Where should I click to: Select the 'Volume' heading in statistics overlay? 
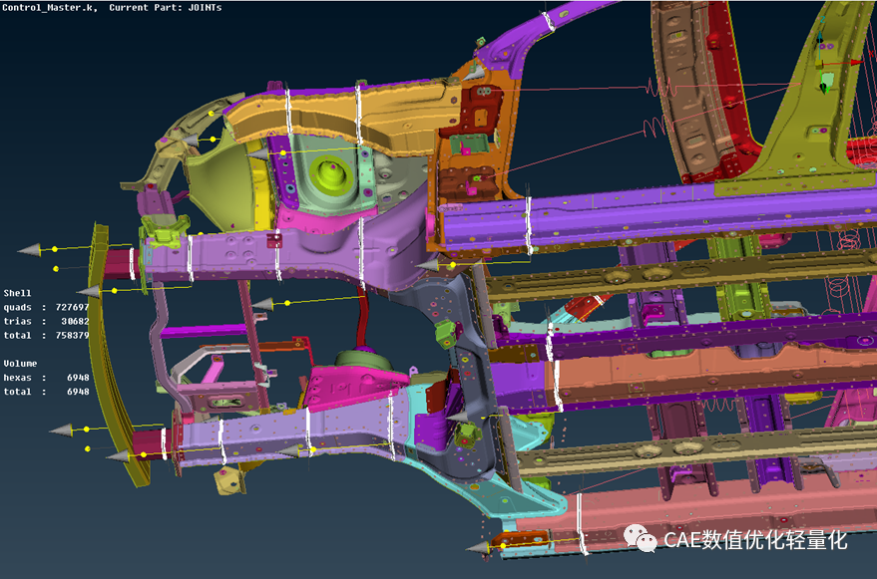[x=20, y=364]
